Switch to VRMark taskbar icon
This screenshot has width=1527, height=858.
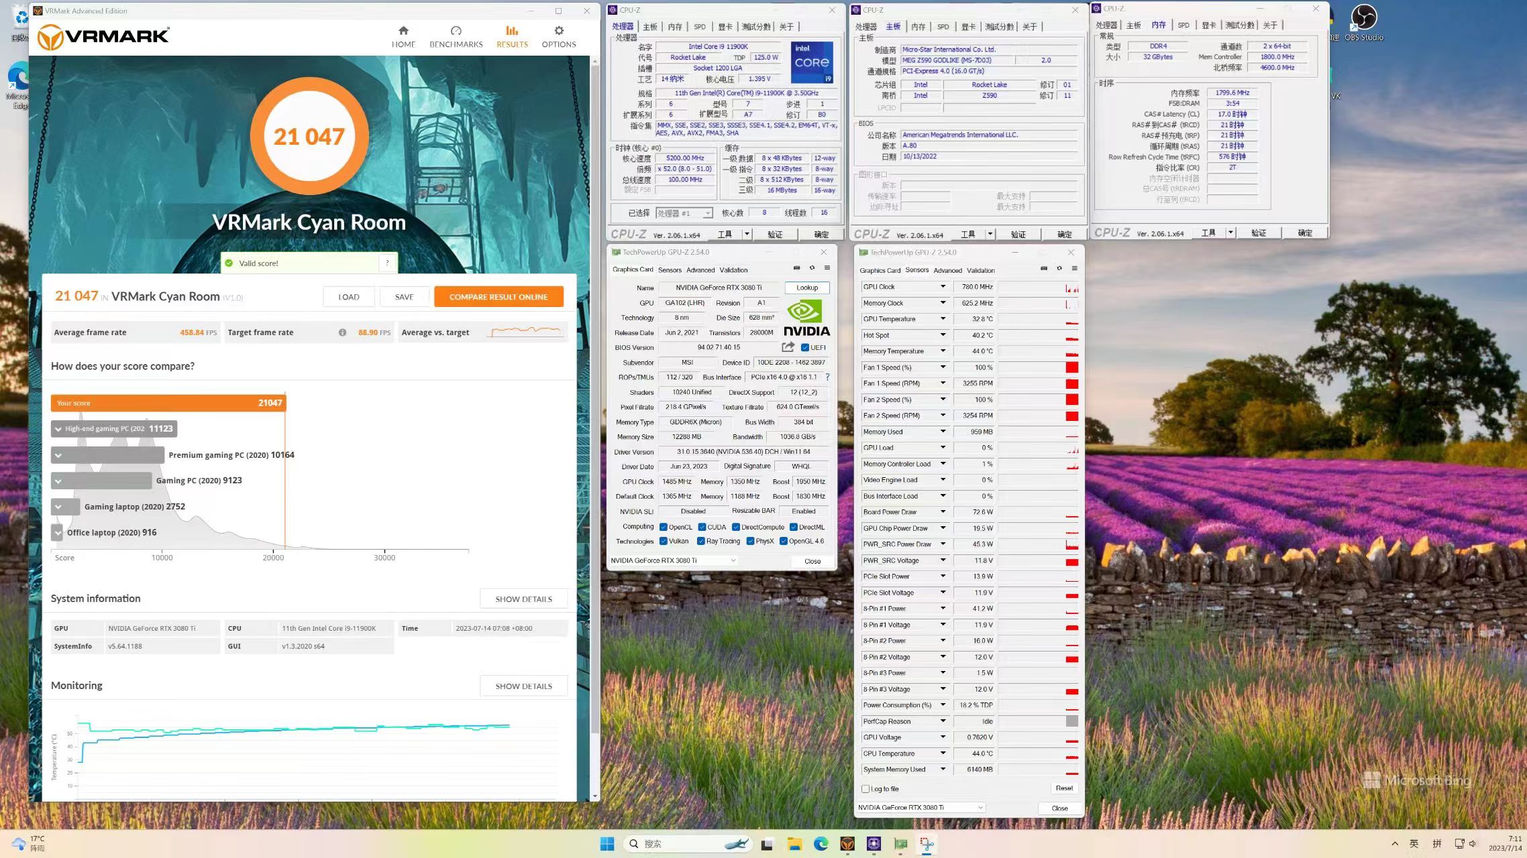[x=847, y=844]
